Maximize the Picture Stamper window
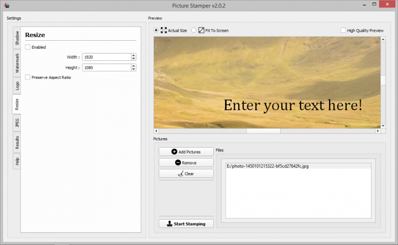The height and width of the screenshot is (245, 398). coord(374,4)
